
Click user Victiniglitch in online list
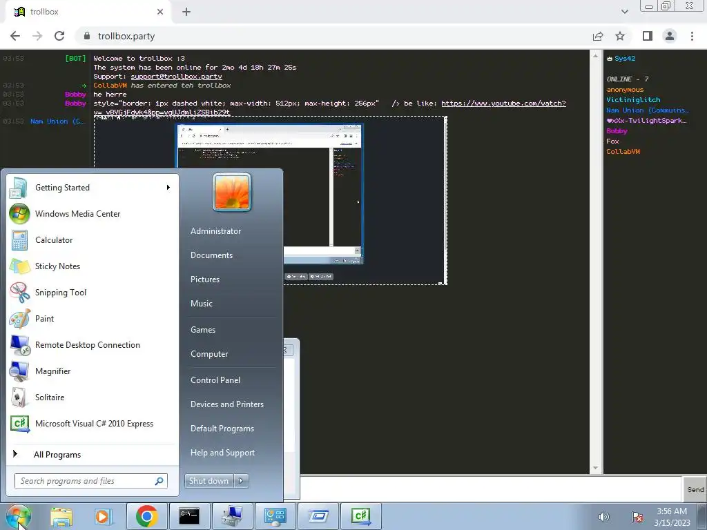(x=633, y=99)
